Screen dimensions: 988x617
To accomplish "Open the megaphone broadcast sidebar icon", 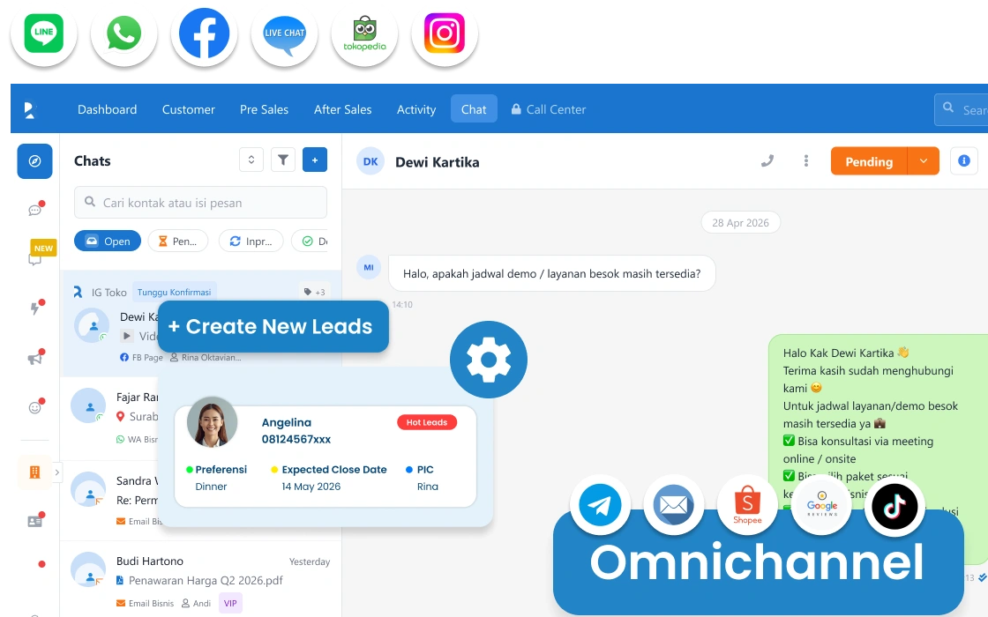I will tap(34, 358).
